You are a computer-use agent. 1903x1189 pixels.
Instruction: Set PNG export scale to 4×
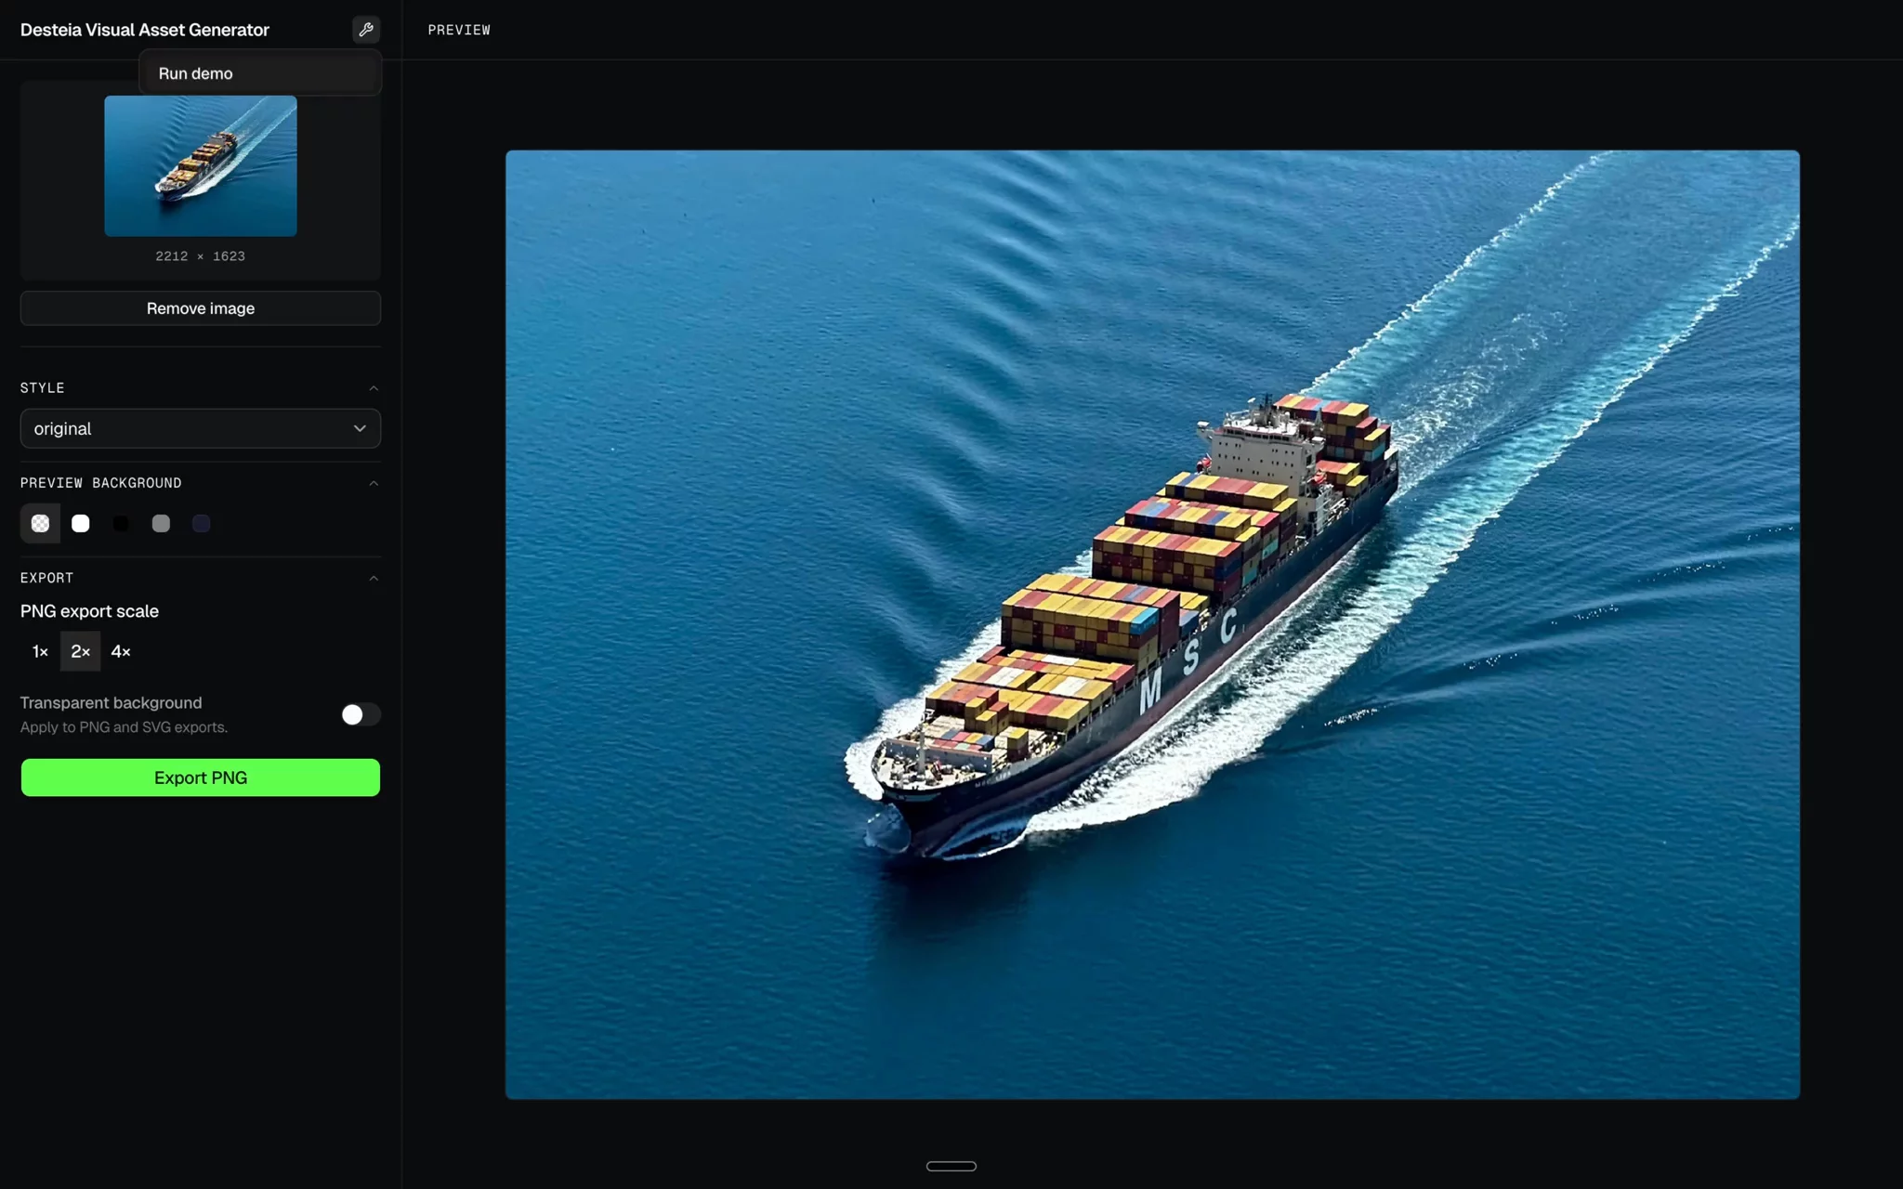pyautogui.click(x=121, y=652)
